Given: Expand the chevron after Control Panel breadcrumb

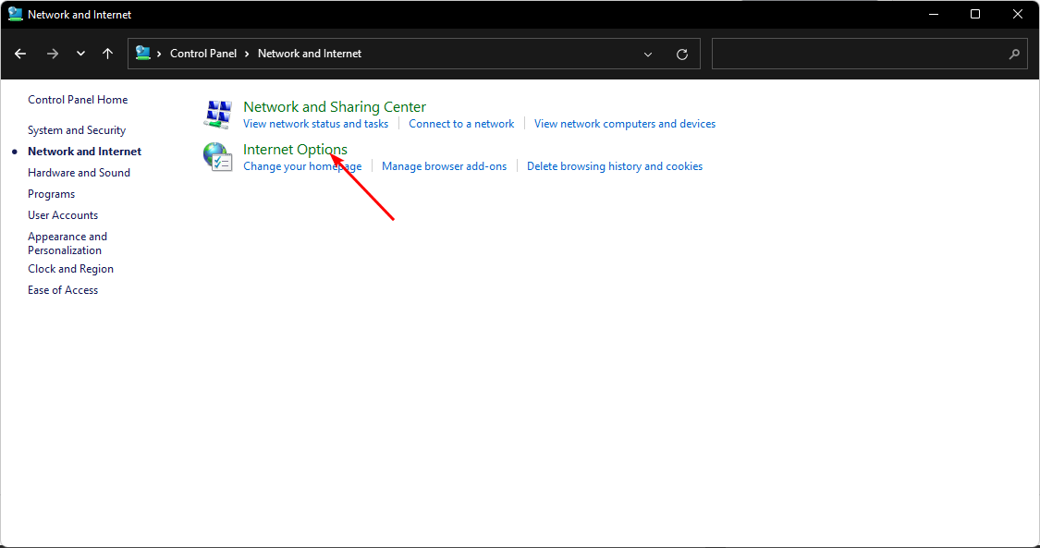Looking at the screenshot, I should [247, 54].
